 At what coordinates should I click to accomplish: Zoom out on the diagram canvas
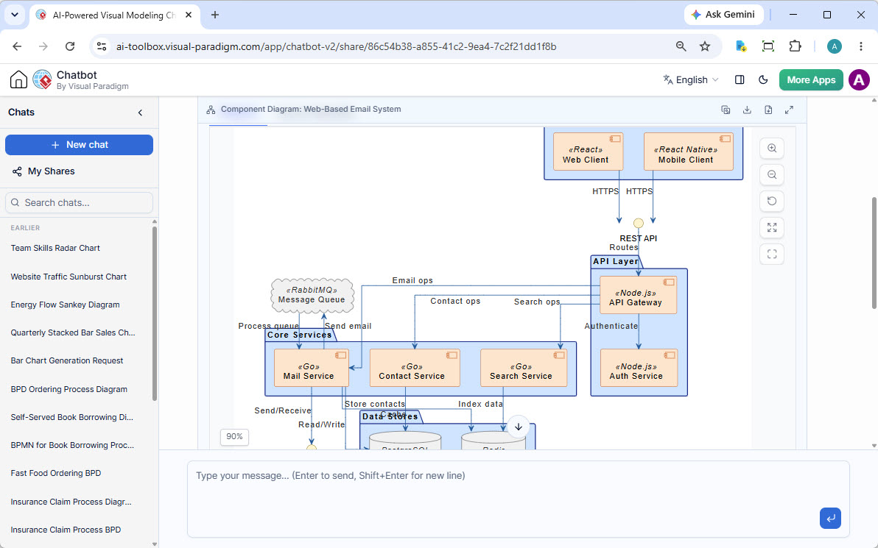[772, 174]
